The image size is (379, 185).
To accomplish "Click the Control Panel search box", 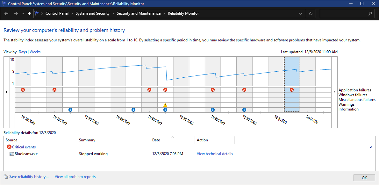I will click(x=344, y=14).
